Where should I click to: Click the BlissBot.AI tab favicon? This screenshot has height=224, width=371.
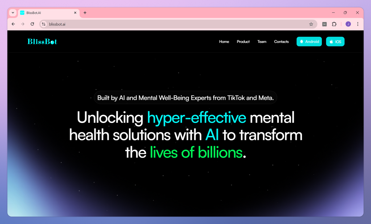(22, 13)
